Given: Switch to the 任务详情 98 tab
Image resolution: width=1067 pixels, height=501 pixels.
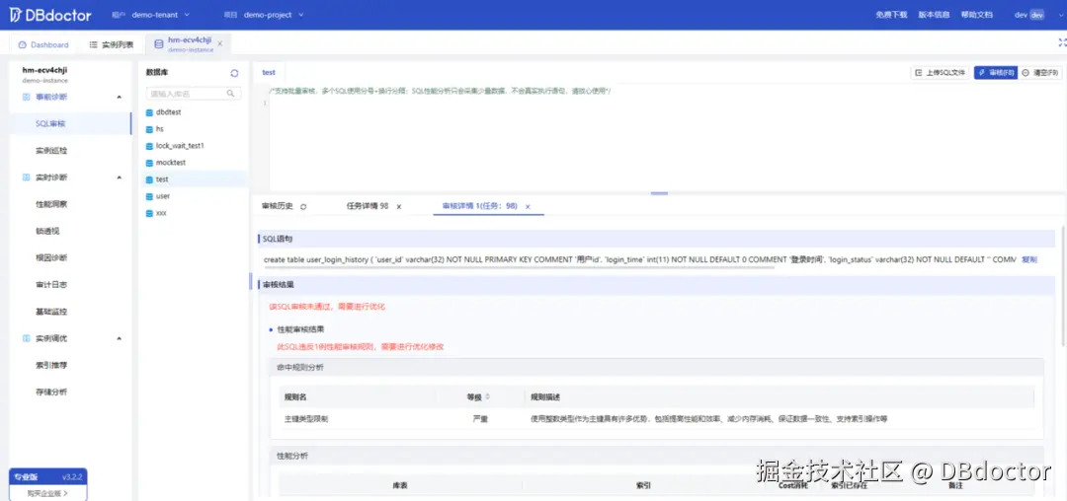Looking at the screenshot, I should click(368, 206).
